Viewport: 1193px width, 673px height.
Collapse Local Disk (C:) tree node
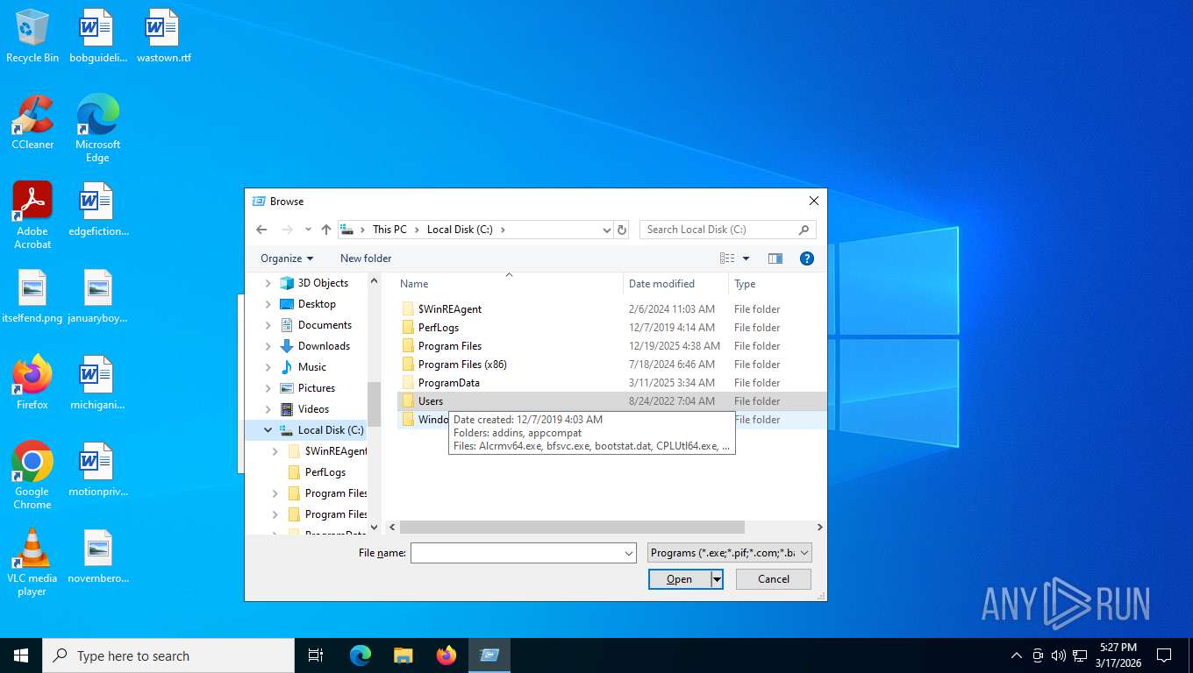pyautogui.click(x=268, y=430)
